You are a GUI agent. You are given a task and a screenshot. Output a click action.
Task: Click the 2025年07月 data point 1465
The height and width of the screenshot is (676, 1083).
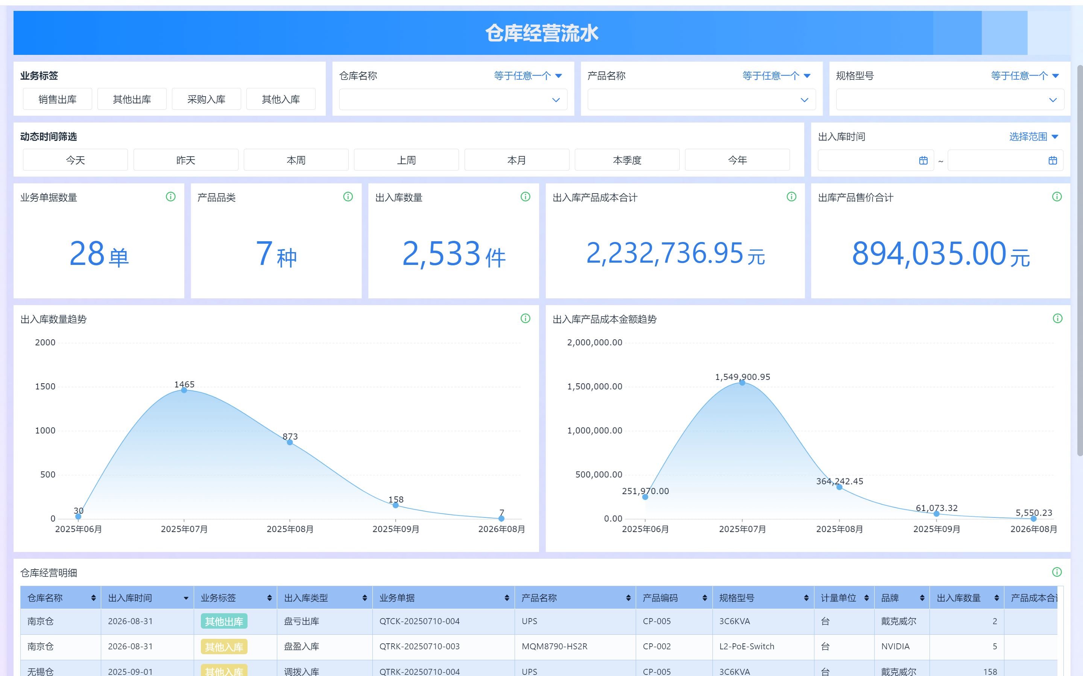click(x=184, y=390)
